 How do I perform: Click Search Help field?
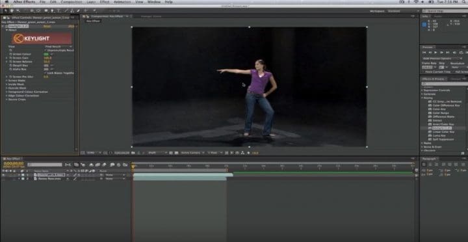point(445,11)
